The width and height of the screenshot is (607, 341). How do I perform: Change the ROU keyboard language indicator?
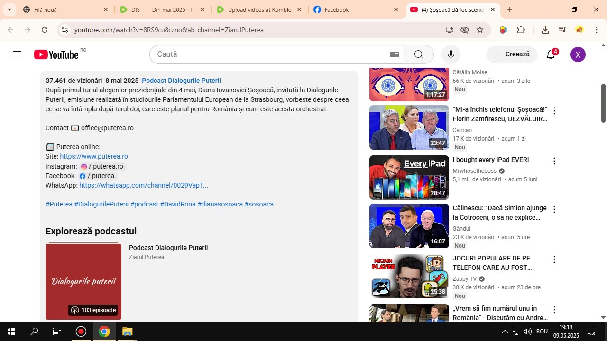542,332
